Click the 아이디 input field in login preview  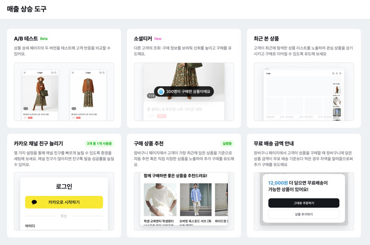pos(64,226)
